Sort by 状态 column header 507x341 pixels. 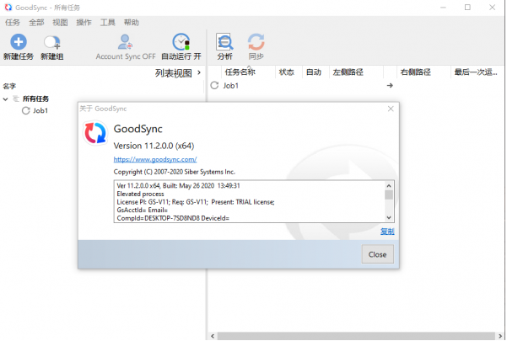[287, 72]
